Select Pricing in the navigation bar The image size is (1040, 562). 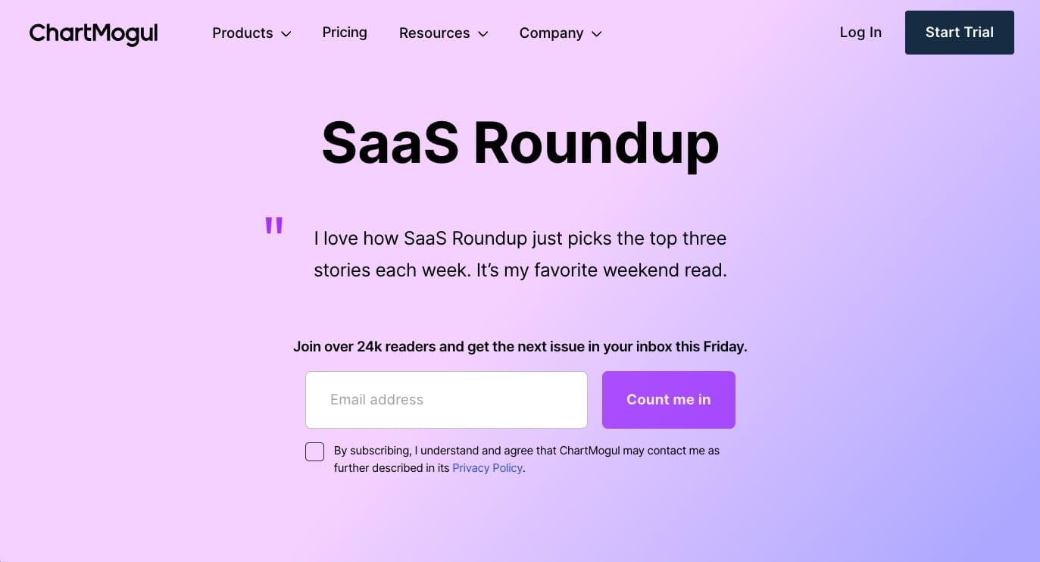(x=345, y=33)
